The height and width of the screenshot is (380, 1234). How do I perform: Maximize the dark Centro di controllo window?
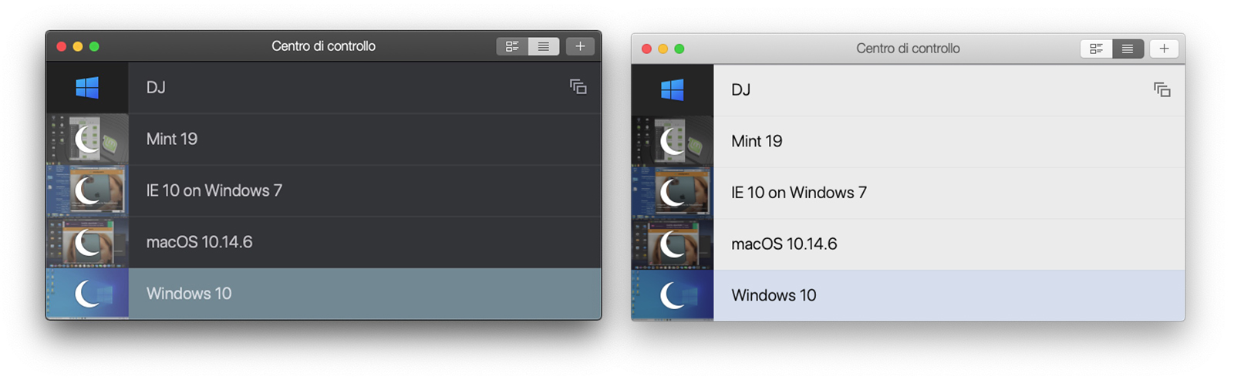[x=94, y=46]
